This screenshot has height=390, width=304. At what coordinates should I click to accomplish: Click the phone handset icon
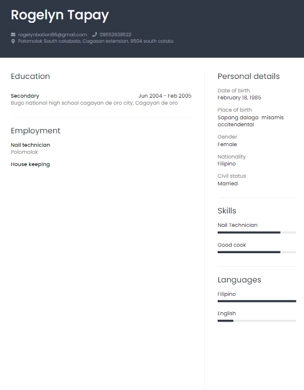pos(95,34)
